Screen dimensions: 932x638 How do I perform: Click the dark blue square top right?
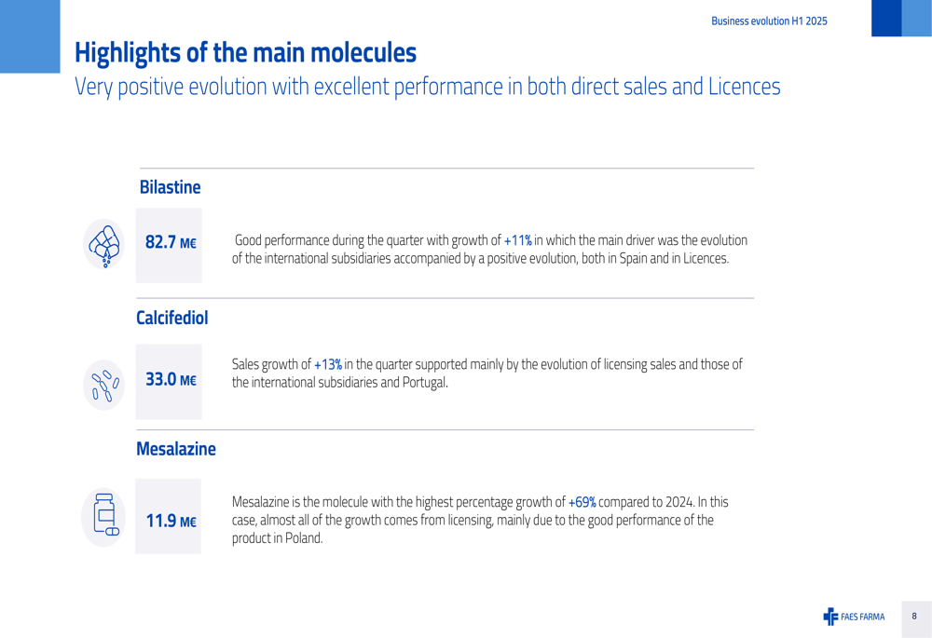[x=886, y=18]
